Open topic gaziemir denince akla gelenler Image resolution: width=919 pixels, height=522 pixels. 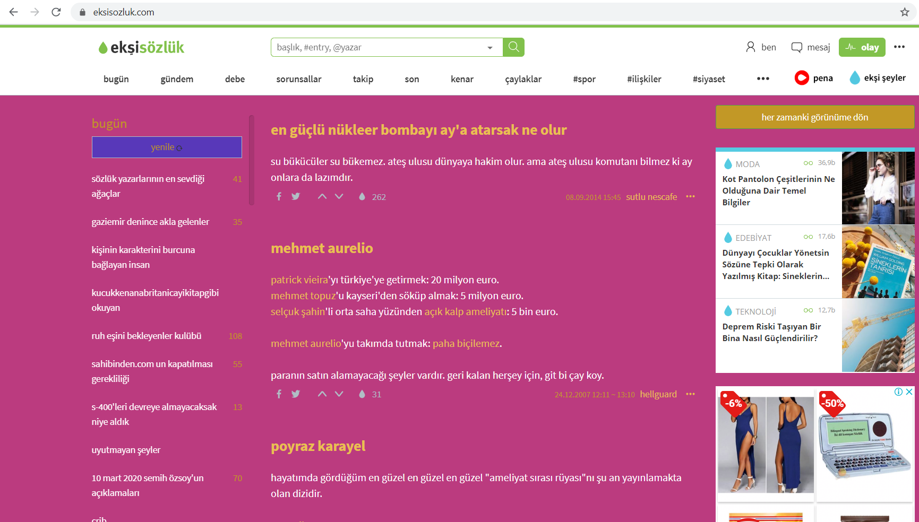pyautogui.click(x=150, y=222)
